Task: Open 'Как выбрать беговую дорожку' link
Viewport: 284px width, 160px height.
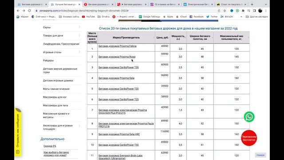Action: click(56, 154)
